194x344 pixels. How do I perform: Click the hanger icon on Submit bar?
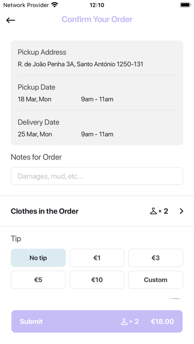(x=124, y=322)
